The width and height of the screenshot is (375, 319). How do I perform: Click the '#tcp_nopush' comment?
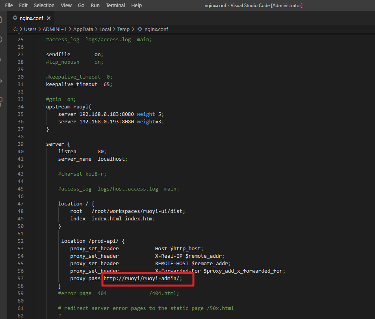pyautogui.click(x=63, y=62)
